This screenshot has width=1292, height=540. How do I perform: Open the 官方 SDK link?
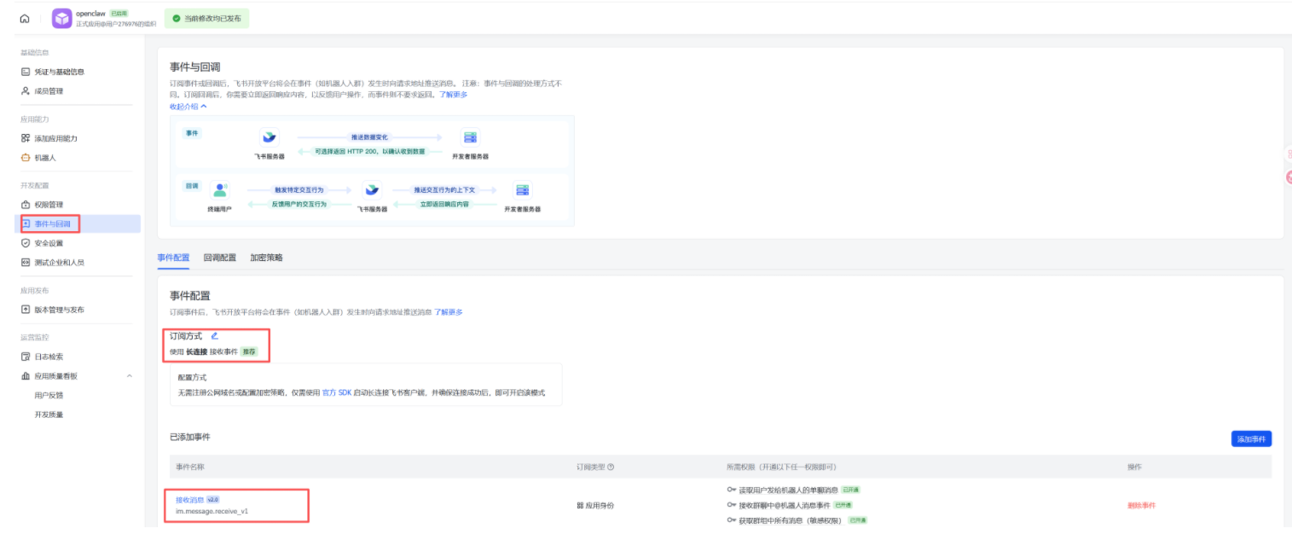337,392
